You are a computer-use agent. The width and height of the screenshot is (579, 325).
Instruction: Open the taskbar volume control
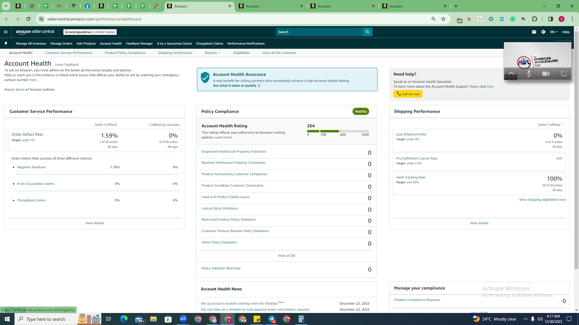pos(540,319)
